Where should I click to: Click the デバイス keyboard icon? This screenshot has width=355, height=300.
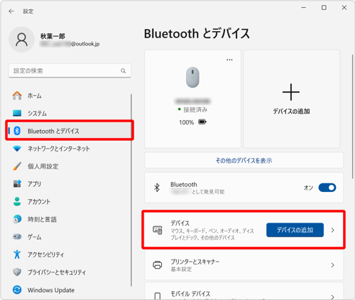158,230
